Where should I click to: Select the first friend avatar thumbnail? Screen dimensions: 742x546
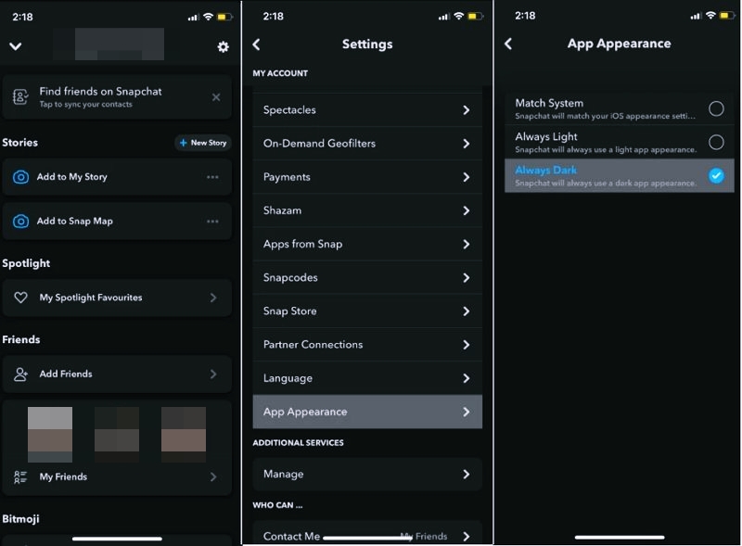tap(50, 435)
